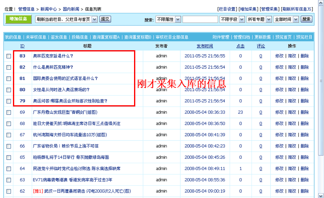Image resolution: width=324 pixels, height=198 pixels.
Task: Open the 附件管理 menu item
Action: click(221, 37)
